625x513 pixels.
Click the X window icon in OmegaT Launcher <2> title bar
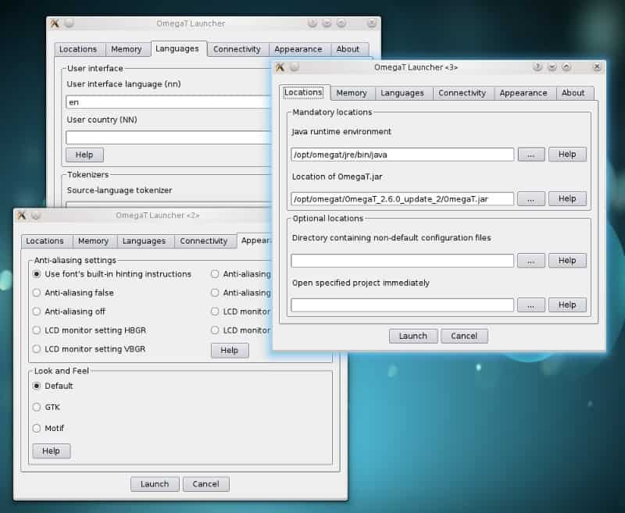pyautogui.click(x=22, y=216)
